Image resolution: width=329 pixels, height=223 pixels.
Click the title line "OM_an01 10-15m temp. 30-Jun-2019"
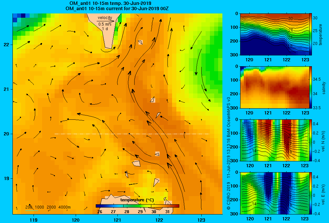point(110,3)
